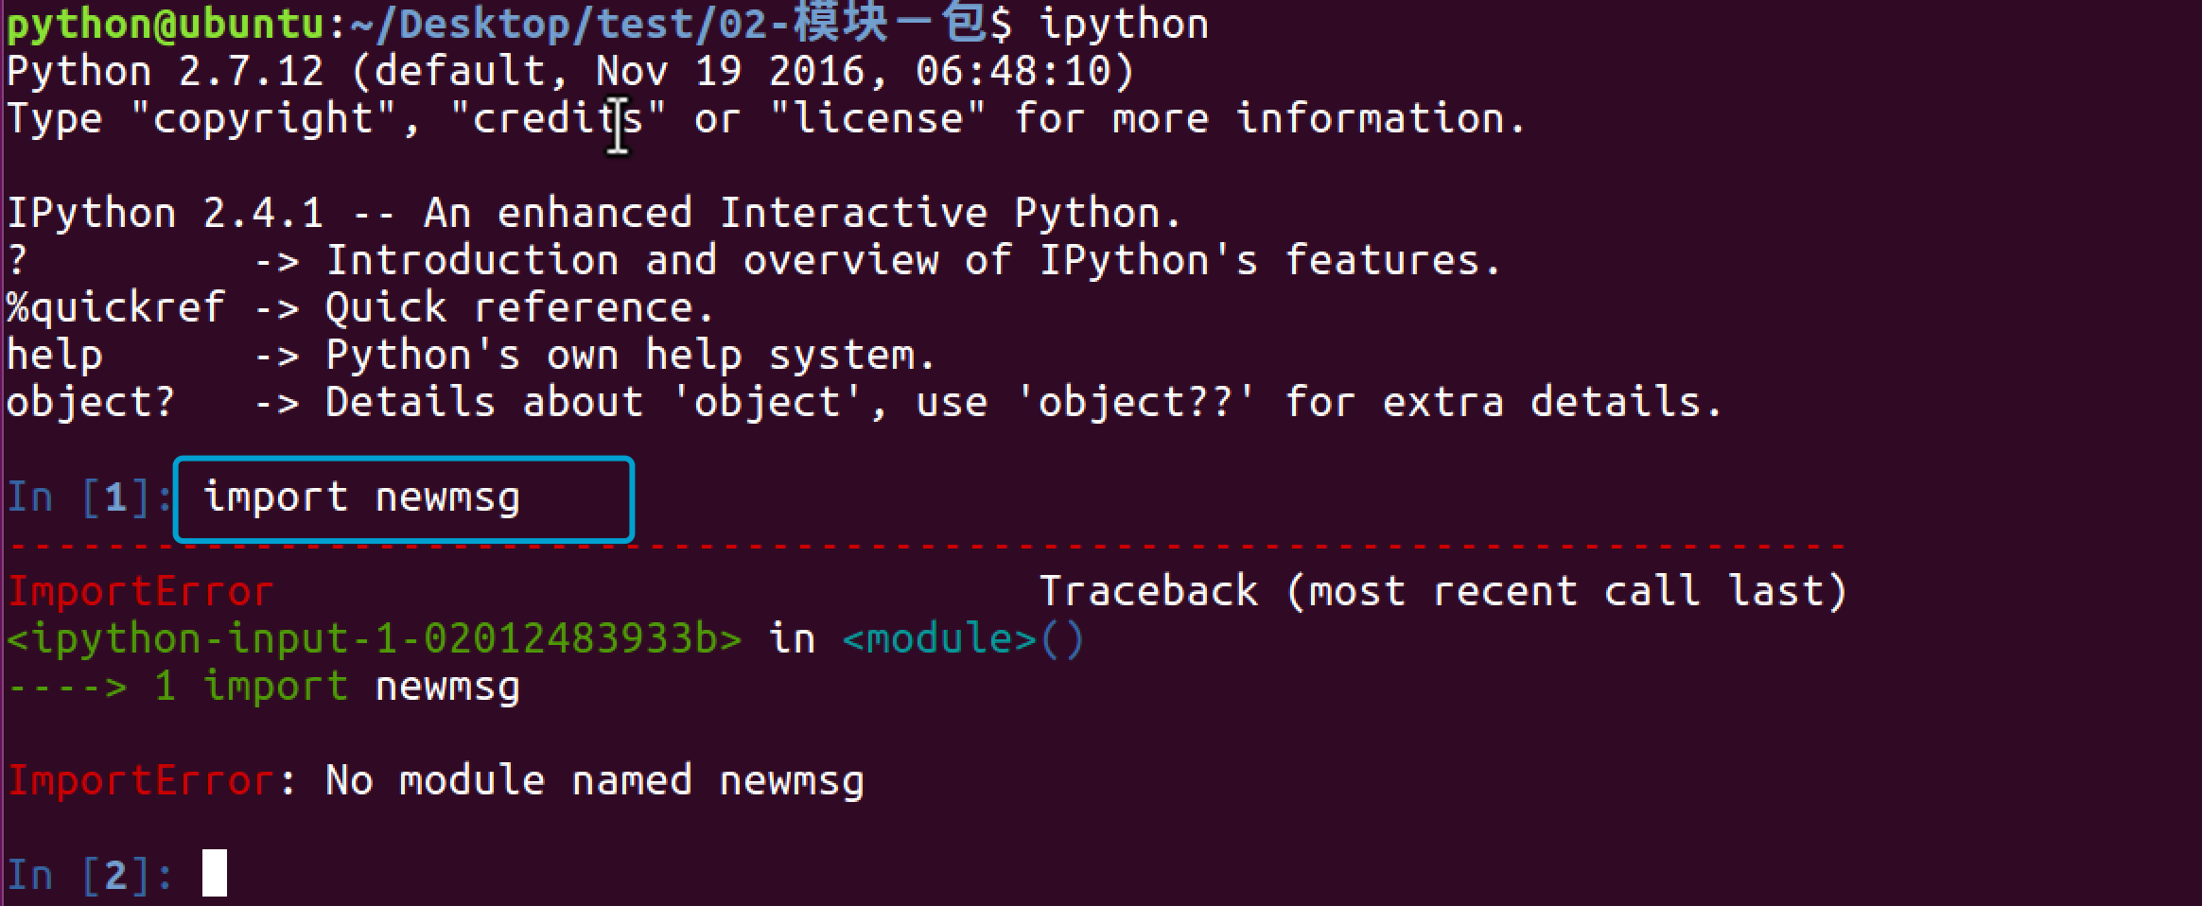
Task: Click the green "python@ubuntu" shell prompt
Action: (x=166, y=25)
